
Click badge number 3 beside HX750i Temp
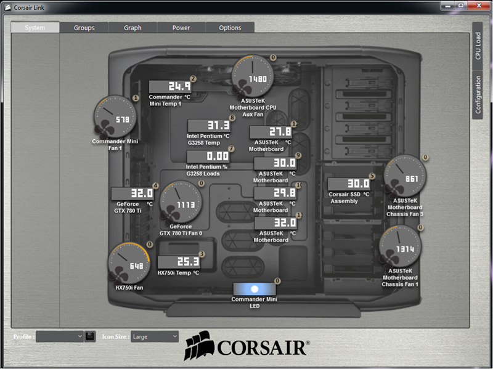click(202, 254)
